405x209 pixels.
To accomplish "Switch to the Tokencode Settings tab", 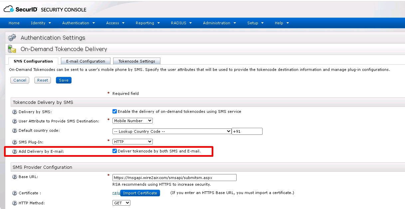I will 137,61.
